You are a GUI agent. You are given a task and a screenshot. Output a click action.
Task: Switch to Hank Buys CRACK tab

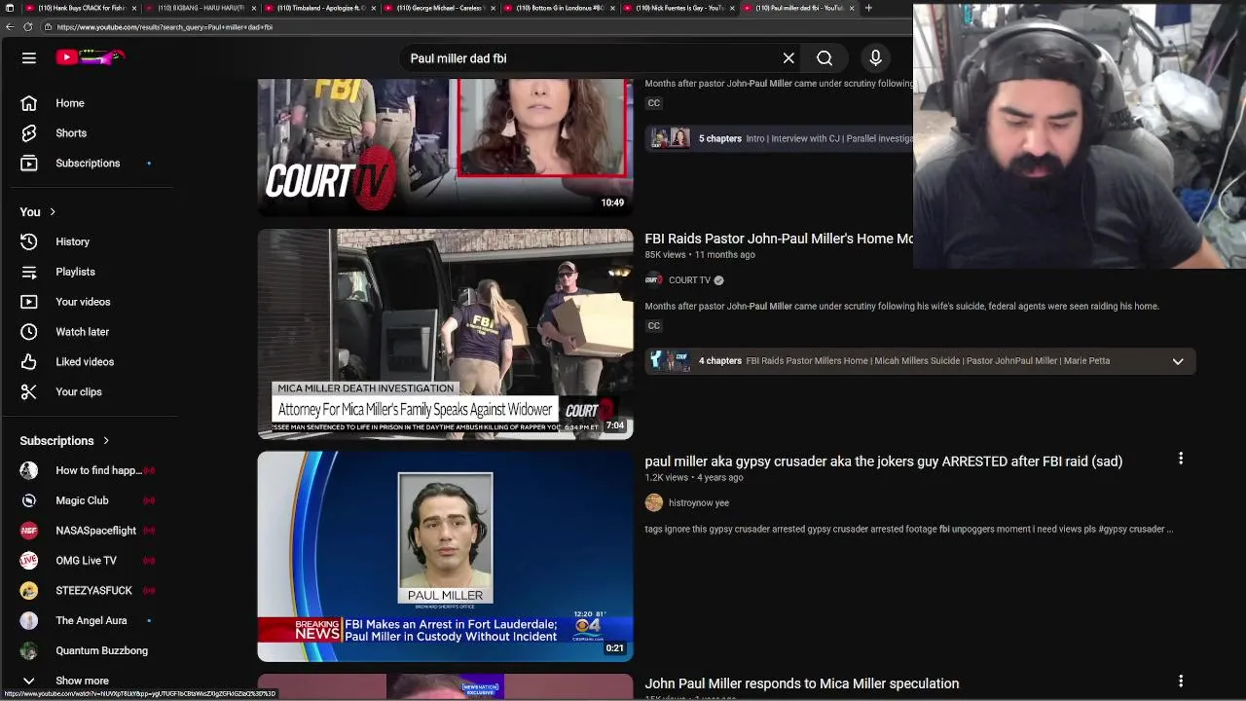(80, 8)
